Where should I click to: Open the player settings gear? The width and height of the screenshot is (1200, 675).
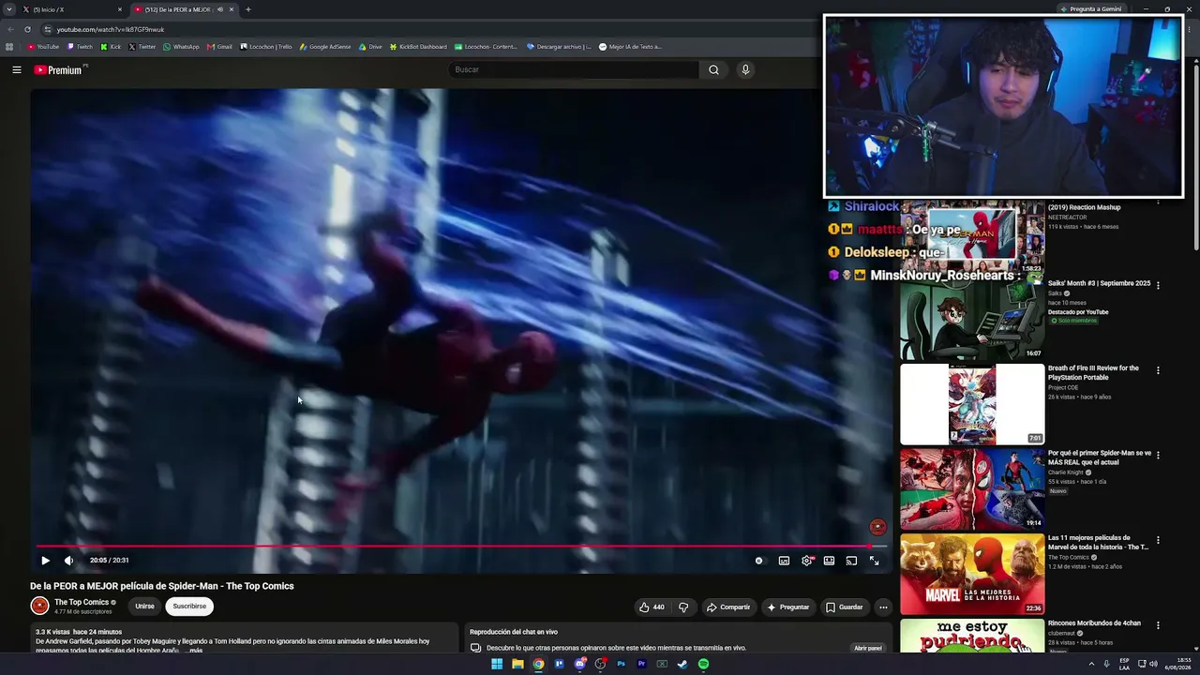[x=807, y=561]
